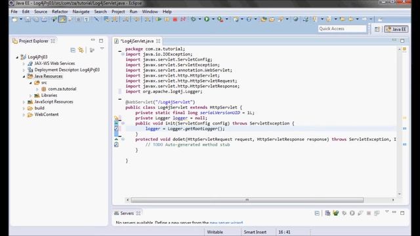Click the new server wizard link

tap(226, 223)
